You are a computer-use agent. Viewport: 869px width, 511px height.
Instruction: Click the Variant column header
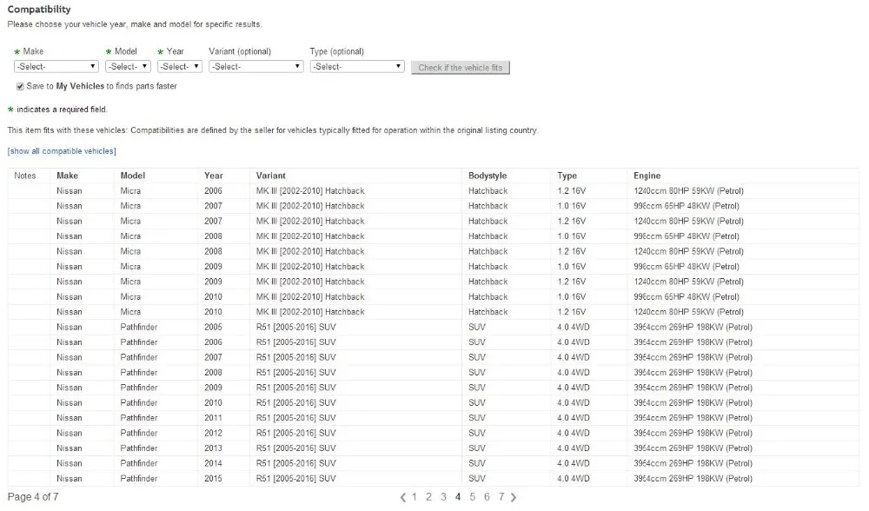pyautogui.click(x=270, y=176)
